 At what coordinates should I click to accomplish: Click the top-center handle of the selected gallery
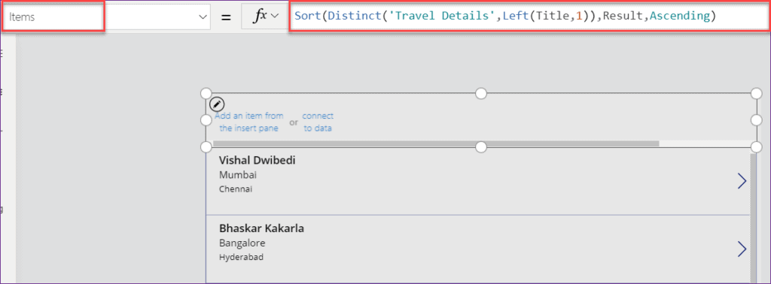coord(481,93)
